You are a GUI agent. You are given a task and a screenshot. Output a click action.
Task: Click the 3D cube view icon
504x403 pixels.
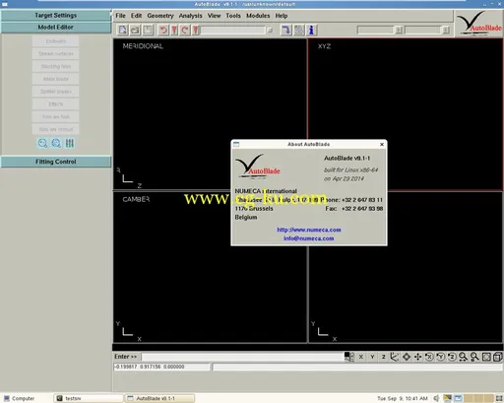[498, 357]
